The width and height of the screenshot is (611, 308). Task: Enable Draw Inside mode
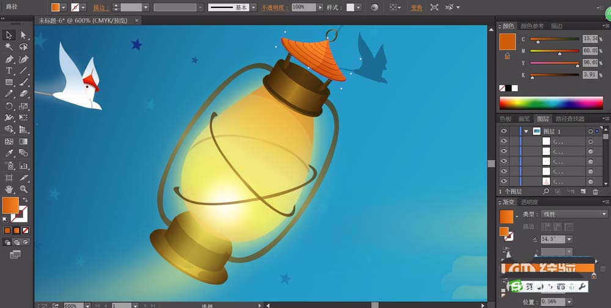(26, 242)
